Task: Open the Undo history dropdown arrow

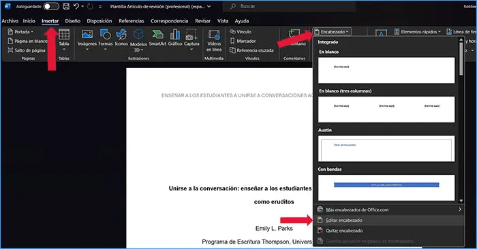Action: (x=82, y=6)
